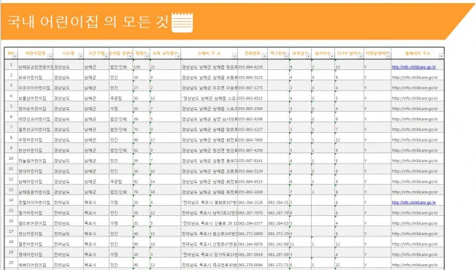Select the phone number 055-863-1227 cell
This screenshot has height=270, width=476.
(253, 128)
